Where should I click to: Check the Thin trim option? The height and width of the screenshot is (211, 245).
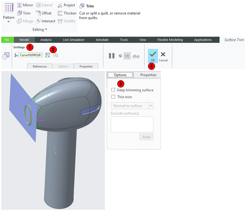coord(113,97)
